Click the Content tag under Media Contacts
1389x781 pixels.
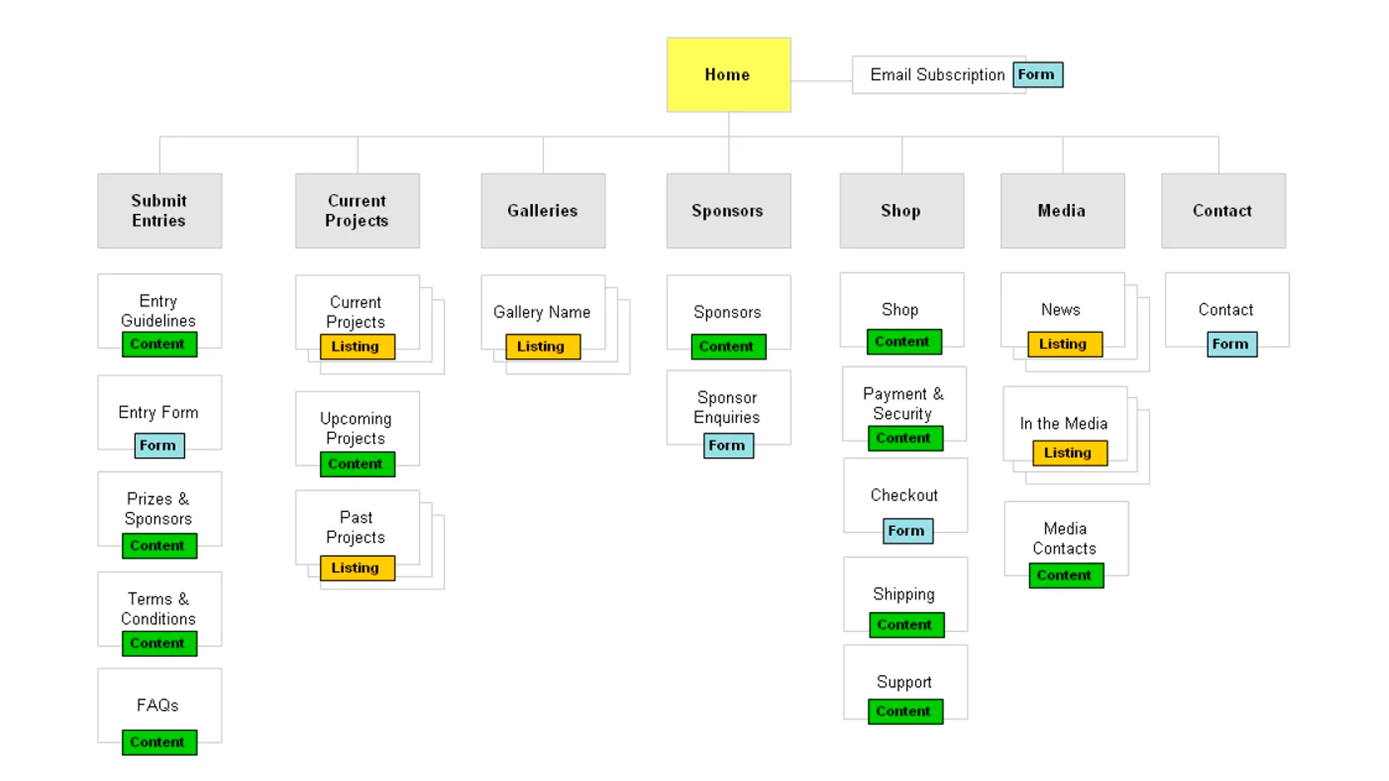point(1066,576)
